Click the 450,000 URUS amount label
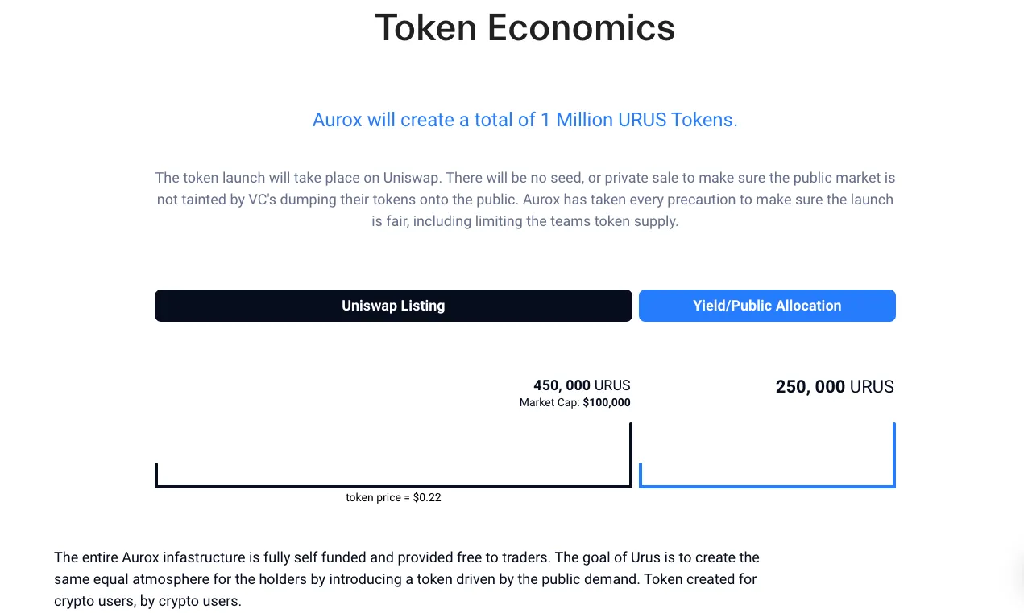1024x613 pixels. pos(582,385)
